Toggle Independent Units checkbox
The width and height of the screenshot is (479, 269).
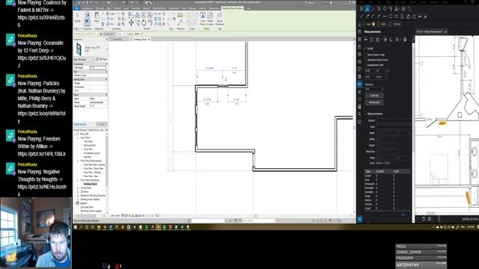click(x=366, y=65)
